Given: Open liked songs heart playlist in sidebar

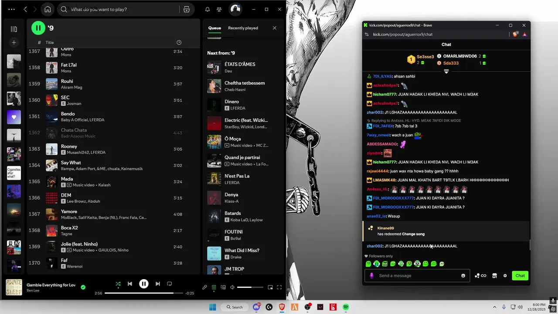Looking at the screenshot, I should (14, 117).
